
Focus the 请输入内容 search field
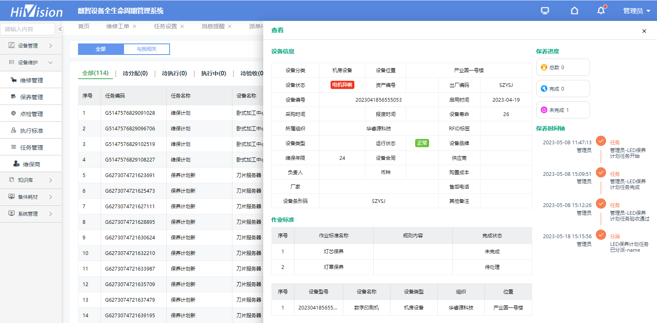pyautogui.click(x=28, y=29)
